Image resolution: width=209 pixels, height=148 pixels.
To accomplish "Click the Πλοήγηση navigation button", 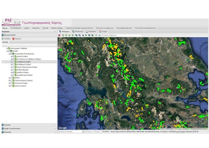I will pyautogui.click(x=64, y=32).
